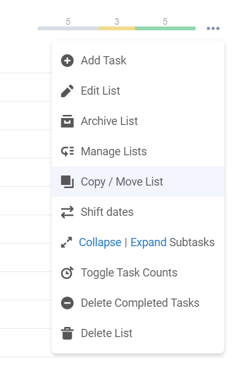Expand subtasks via the Expand link
Image resolution: width=239 pixels, height=368 pixels.
click(148, 242)
